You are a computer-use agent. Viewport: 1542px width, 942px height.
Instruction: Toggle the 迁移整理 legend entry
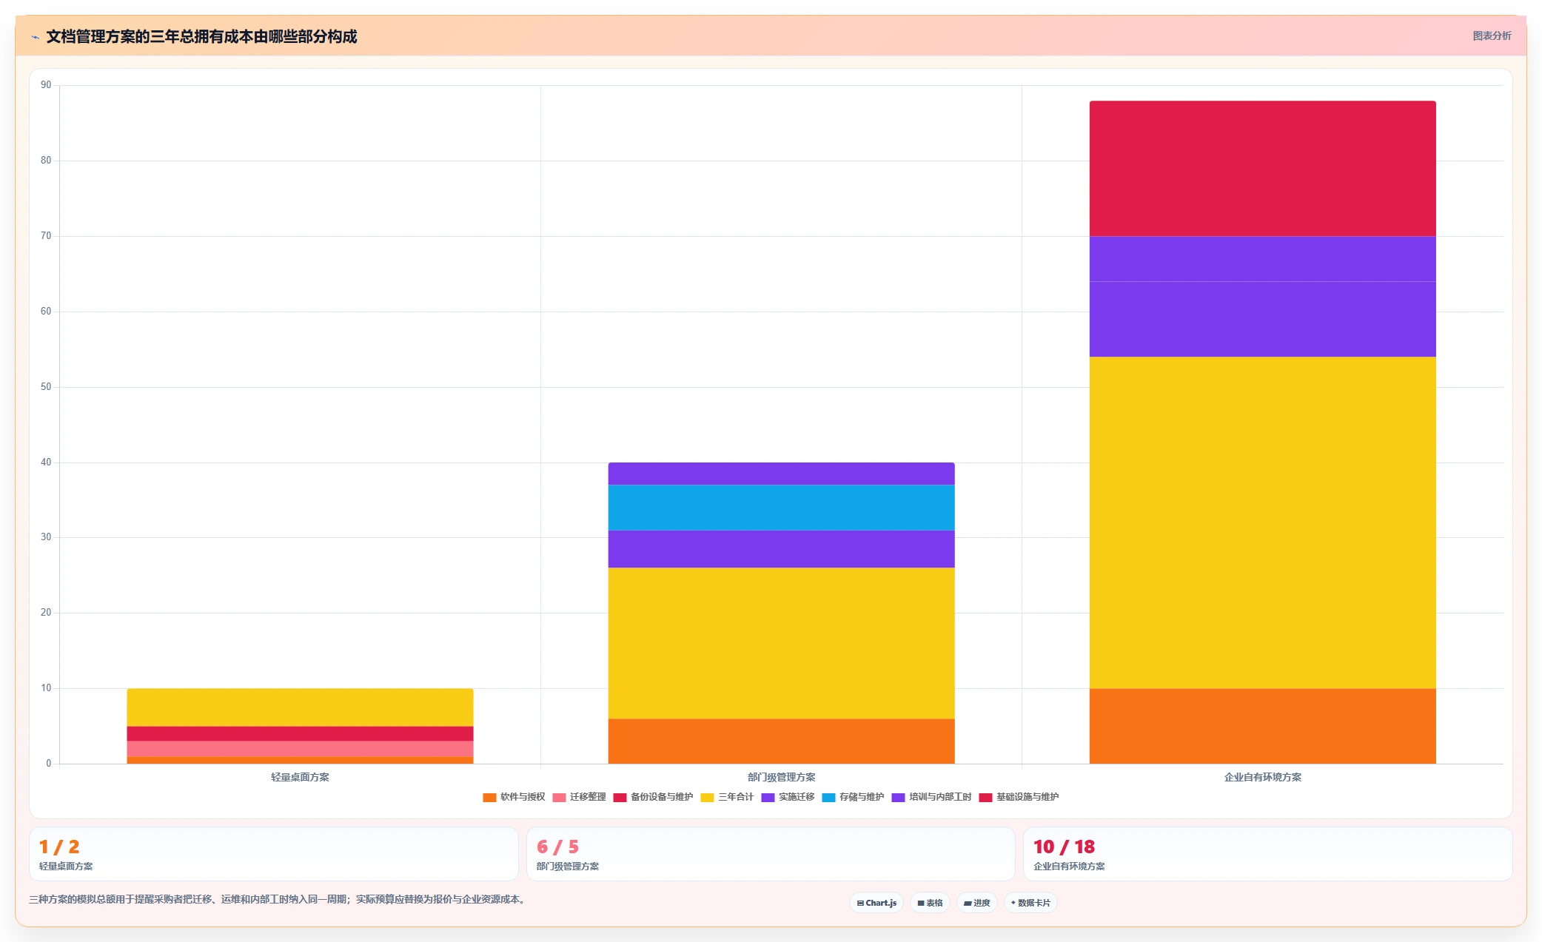579,797
